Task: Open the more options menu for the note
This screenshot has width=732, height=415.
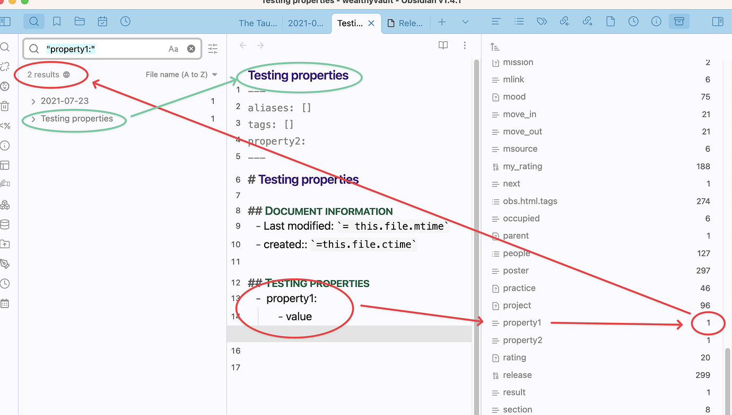Action: [465, 46]
